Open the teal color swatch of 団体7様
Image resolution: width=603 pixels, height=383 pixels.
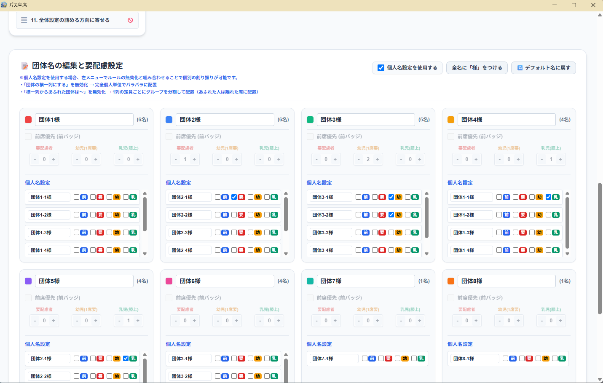[x=310, y=281]
